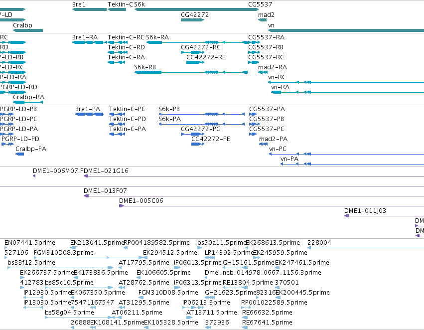Select the PGRP-LD-RD transcript label
Screen dimensions: 424x330
(x=18, y=87)
